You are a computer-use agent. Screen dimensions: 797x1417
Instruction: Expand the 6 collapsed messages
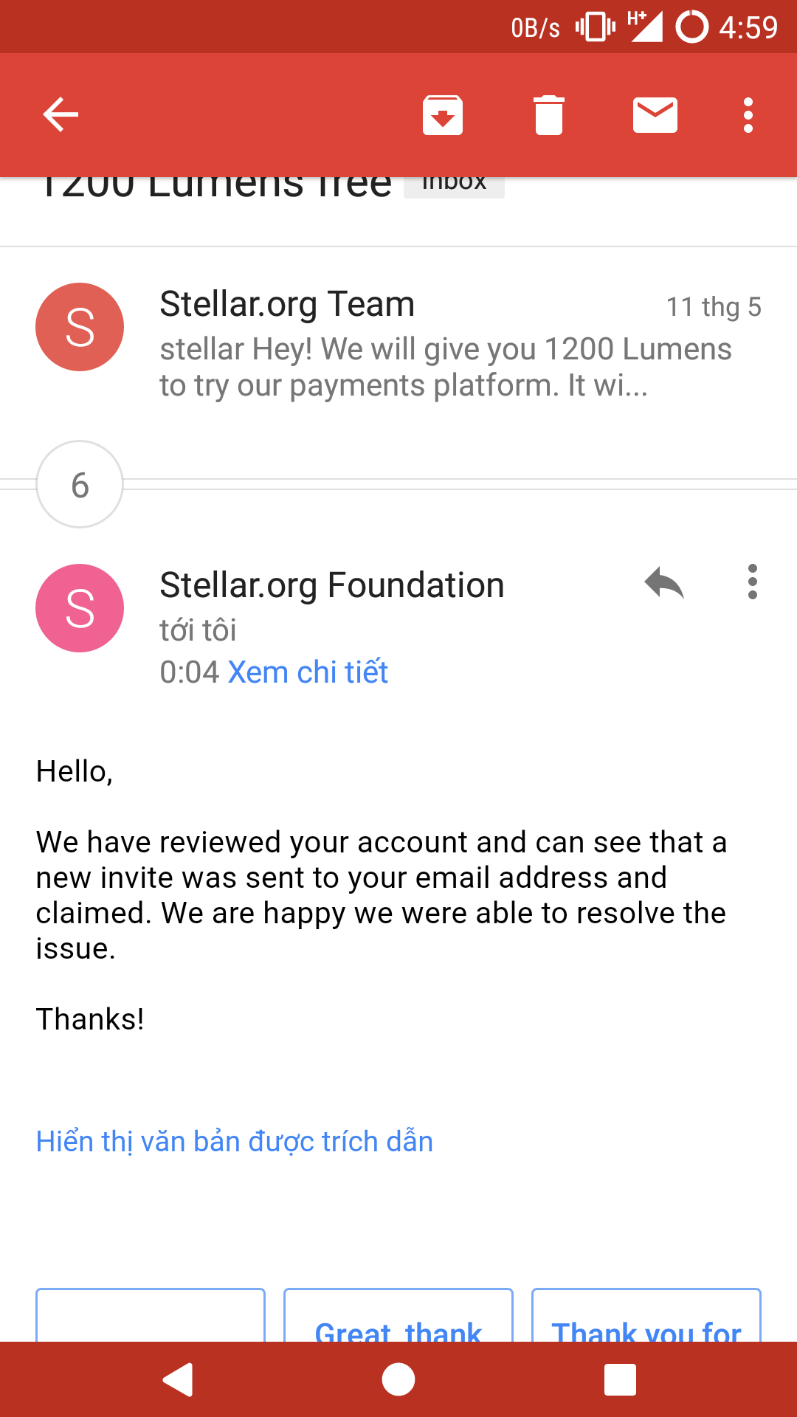tap(80, 485)
